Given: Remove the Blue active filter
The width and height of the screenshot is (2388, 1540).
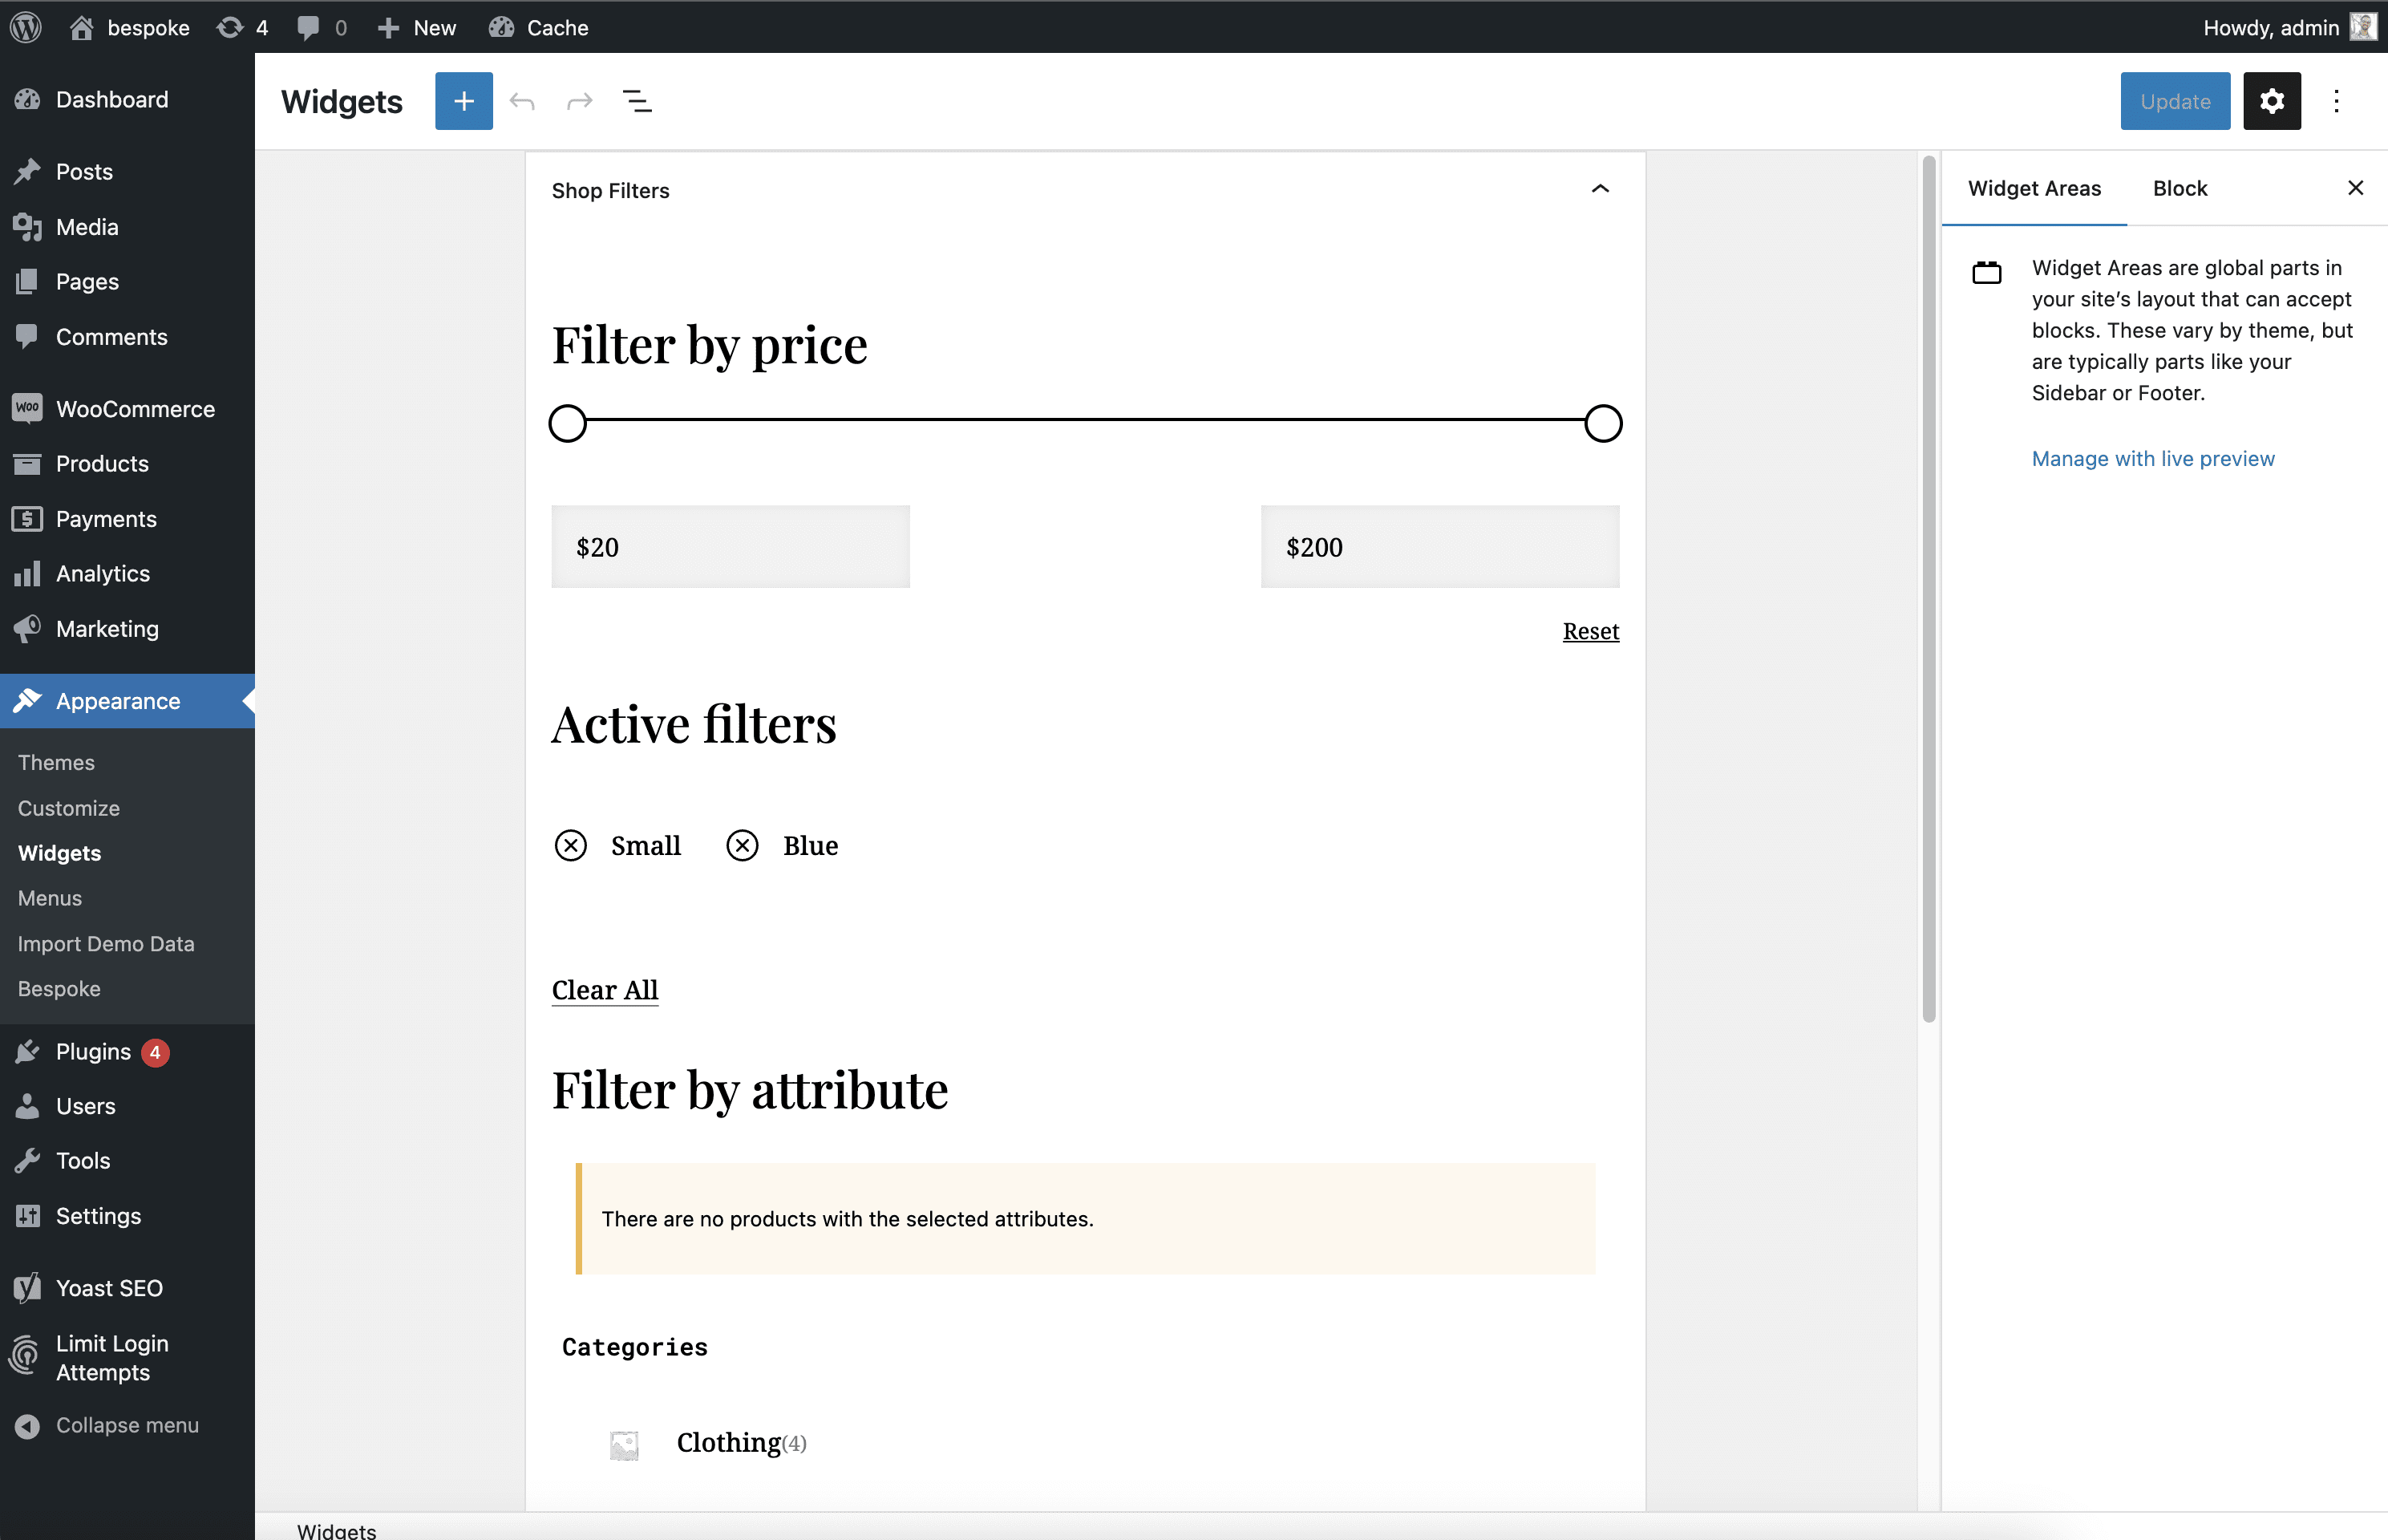Looking at the screenshot, I should 742,844.
